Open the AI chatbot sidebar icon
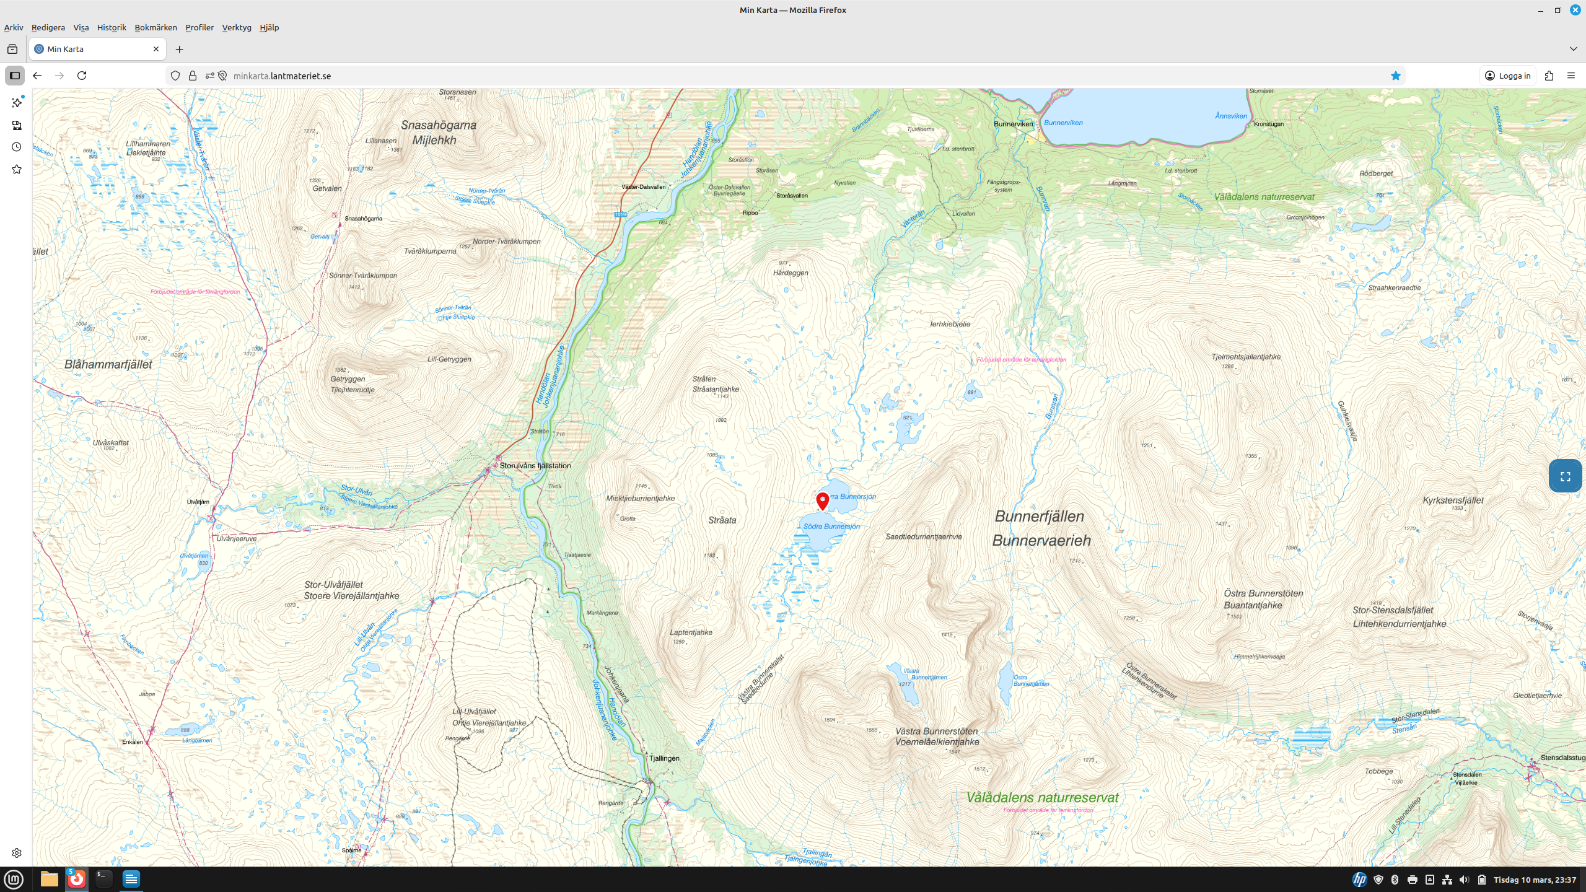The height and width of the screenshot is (892, 1586). point(17,103)
